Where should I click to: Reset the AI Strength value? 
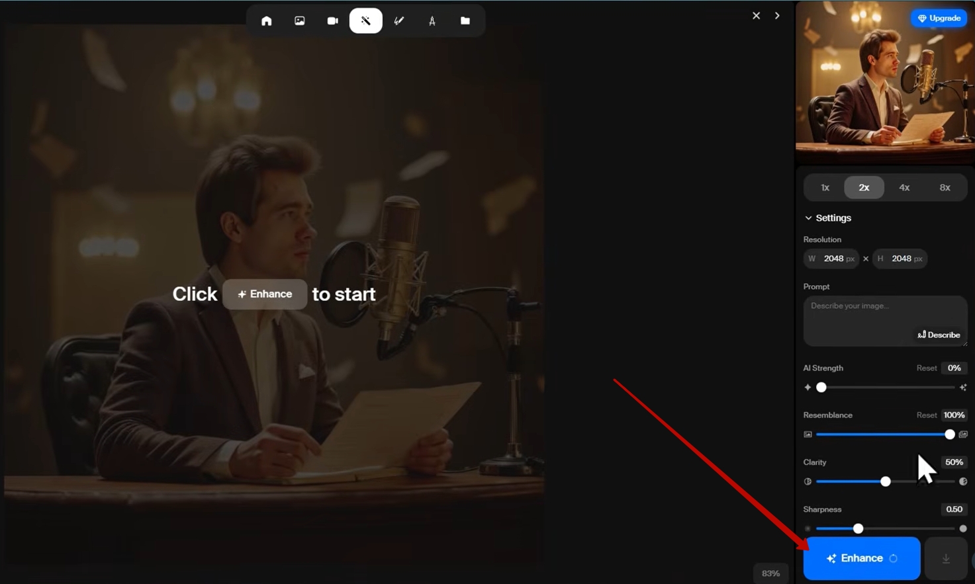(x=926, y=368)
